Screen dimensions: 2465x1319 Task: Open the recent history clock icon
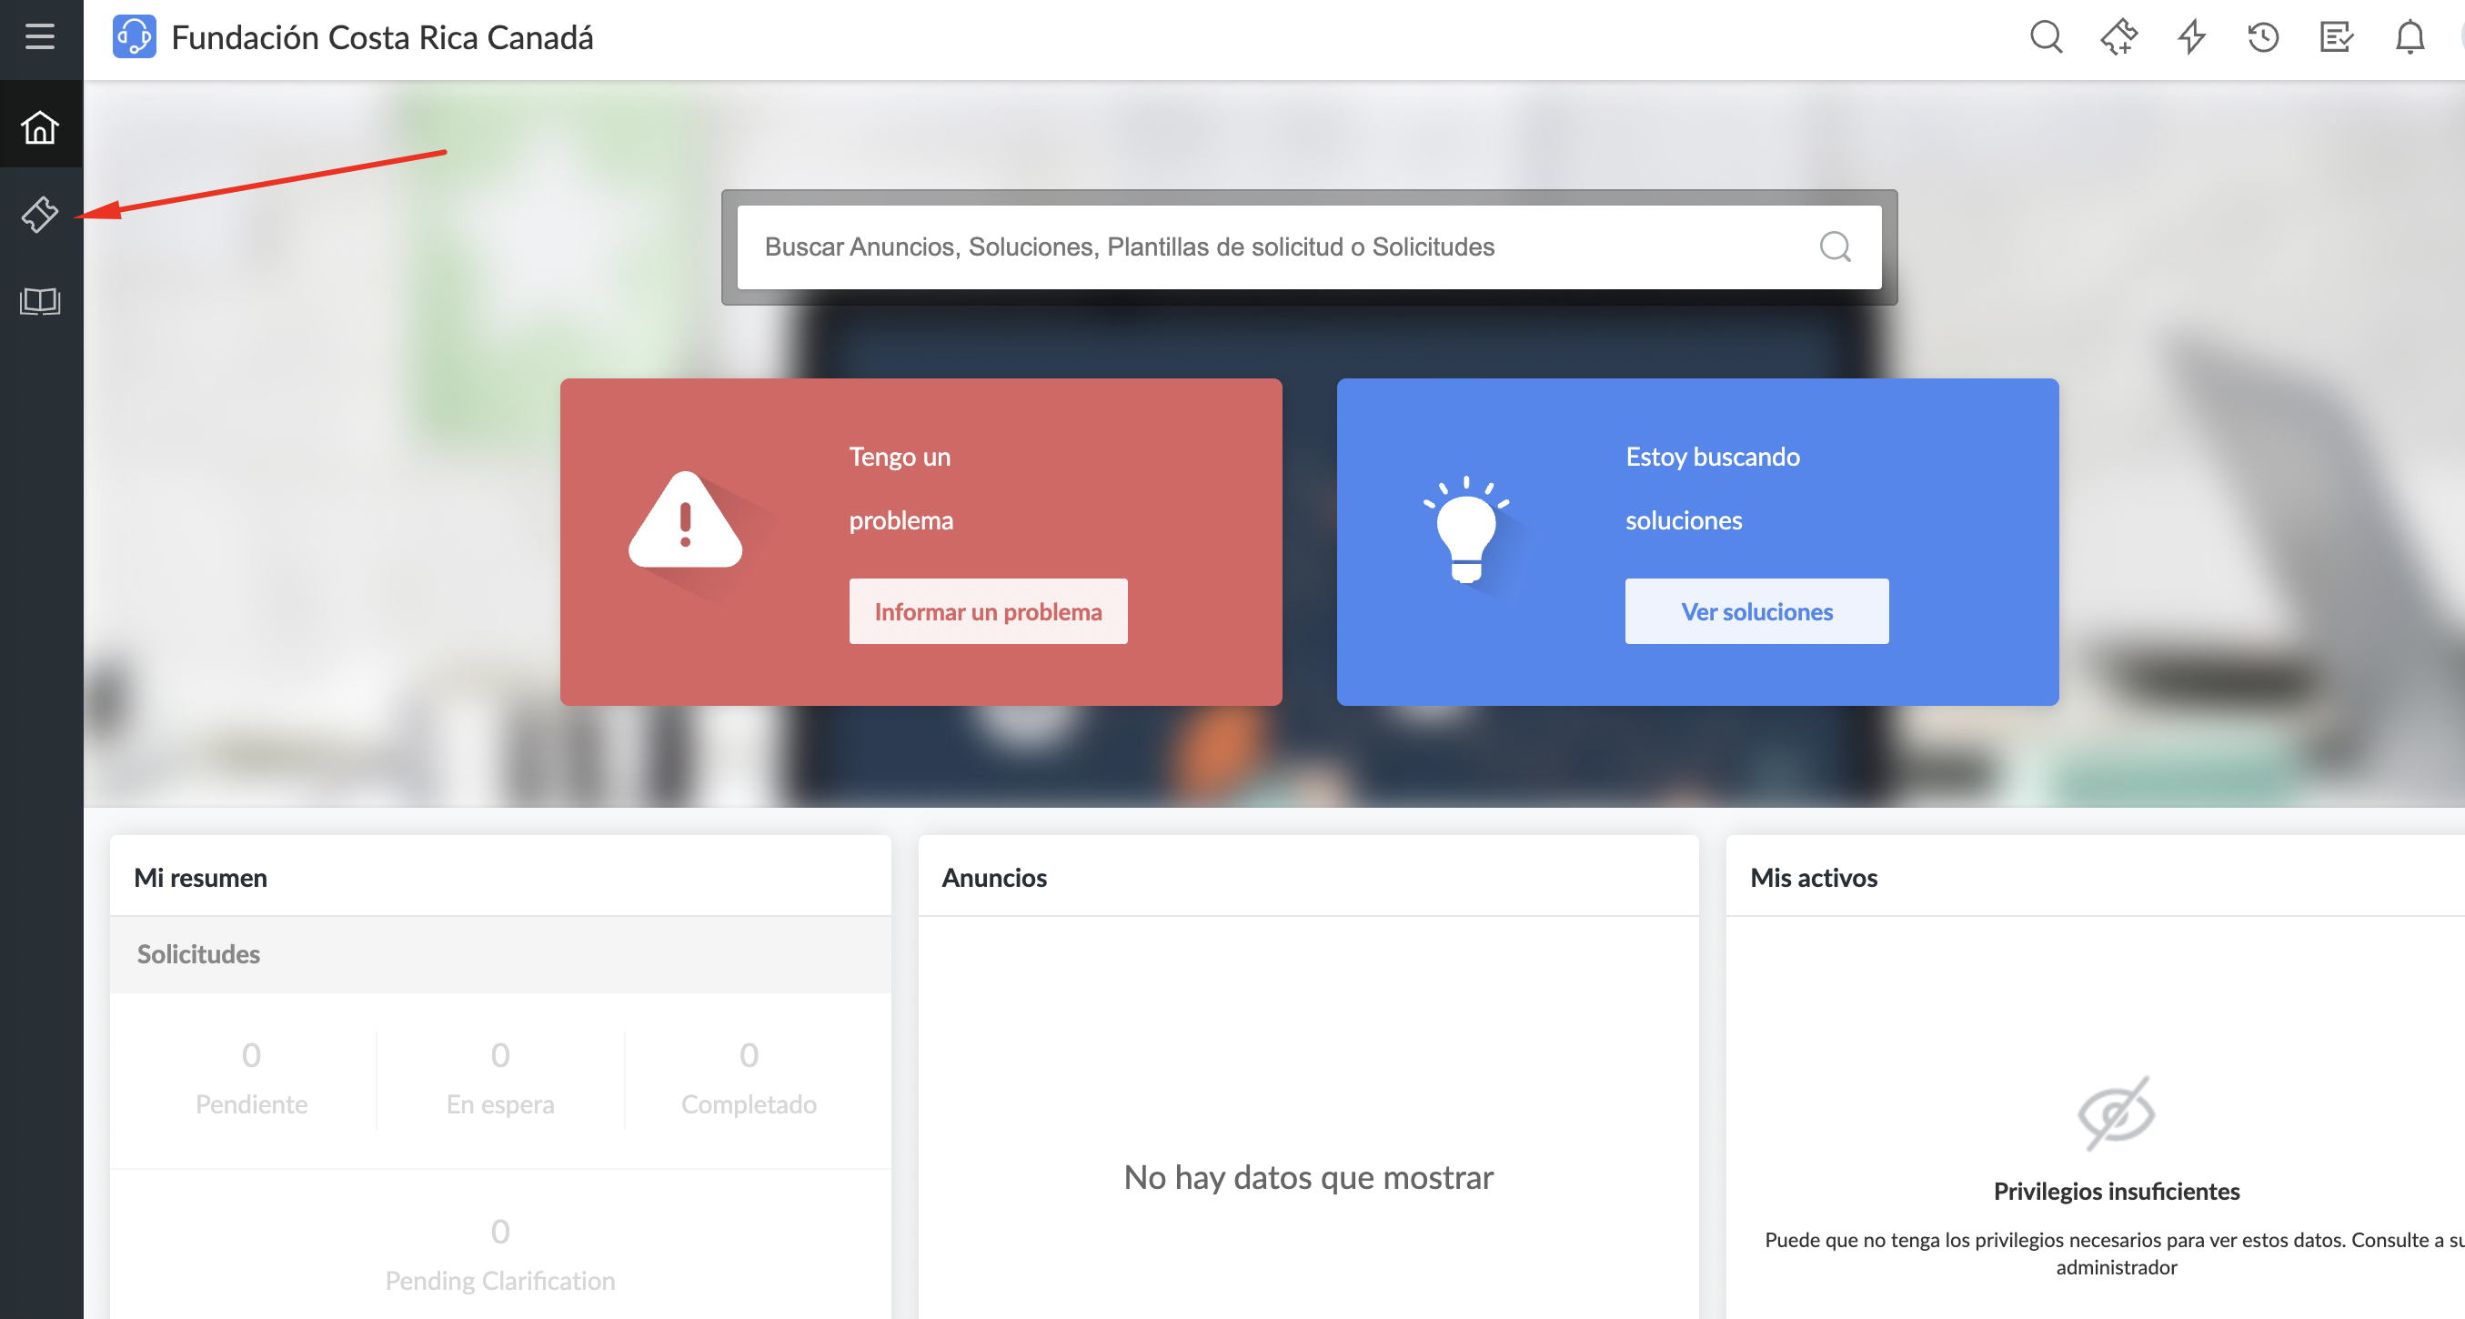2263,37
